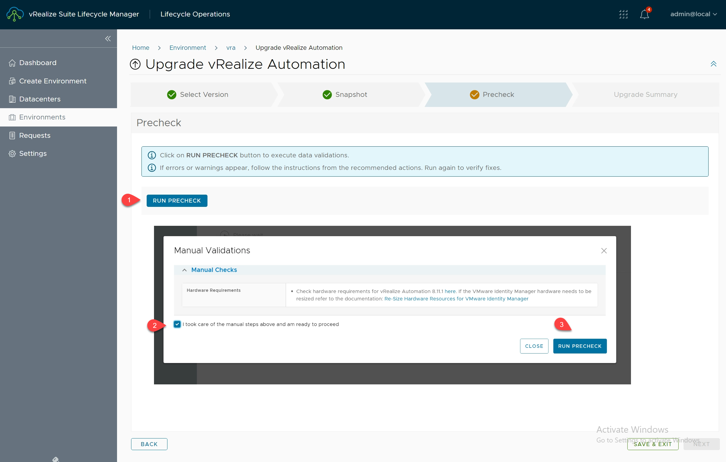726x462 pixels.
Task: Open Re-Size Hardware Resources documentation link
Action: (456, 299)
